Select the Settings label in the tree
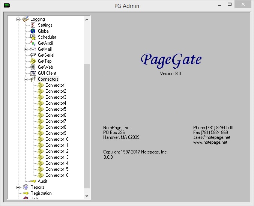254x206 pixels. coord(45,25)
